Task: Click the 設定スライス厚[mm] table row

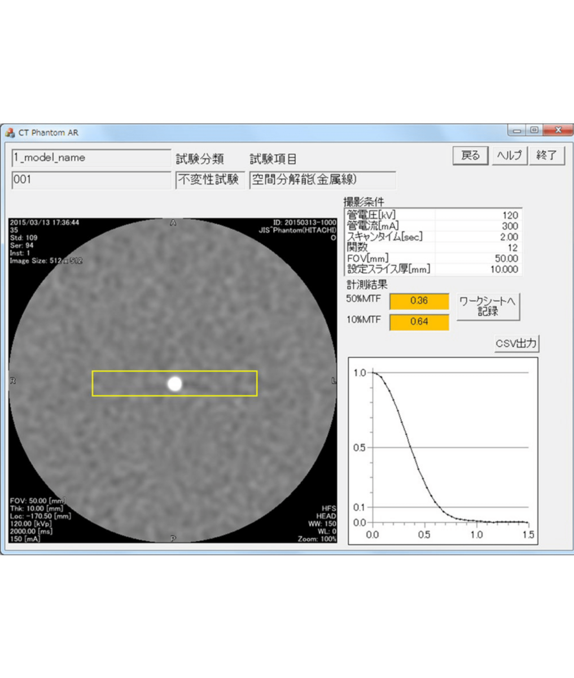Action: click(x=433, y=270)
